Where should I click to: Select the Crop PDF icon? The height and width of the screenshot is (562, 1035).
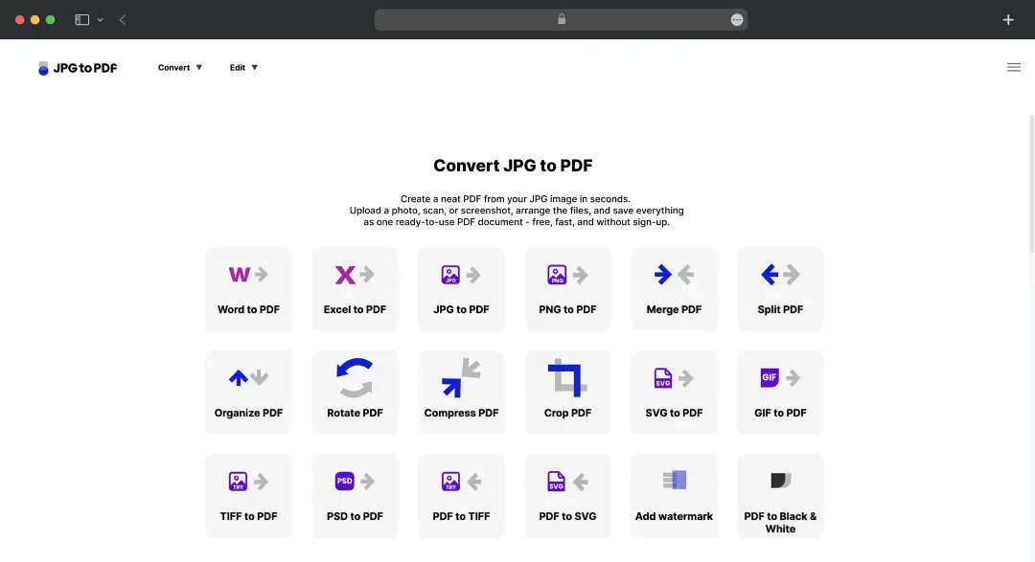pyautogui.click(x=567, y=377)
